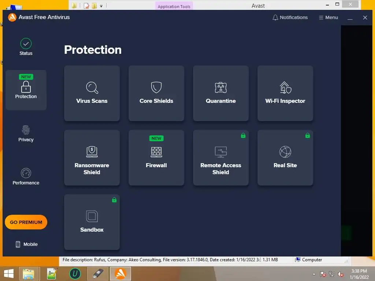The width and height of the screenshot is (375, 281).
Task: Open the Core Shields tile
Action: pos(156,93)
